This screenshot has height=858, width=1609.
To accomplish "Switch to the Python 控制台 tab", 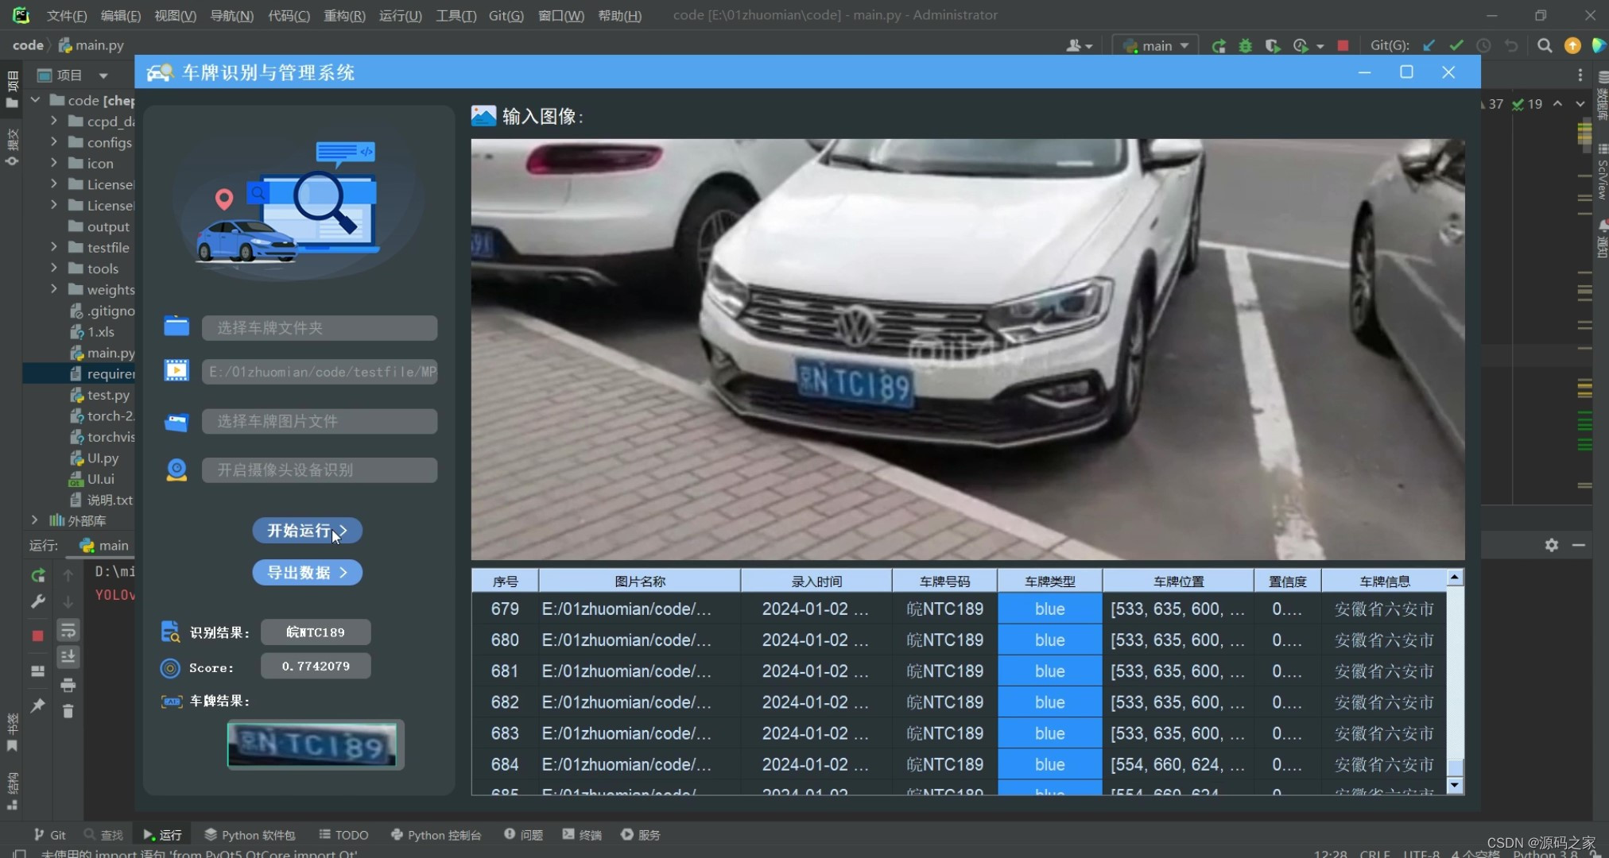I will click(436, 835).
